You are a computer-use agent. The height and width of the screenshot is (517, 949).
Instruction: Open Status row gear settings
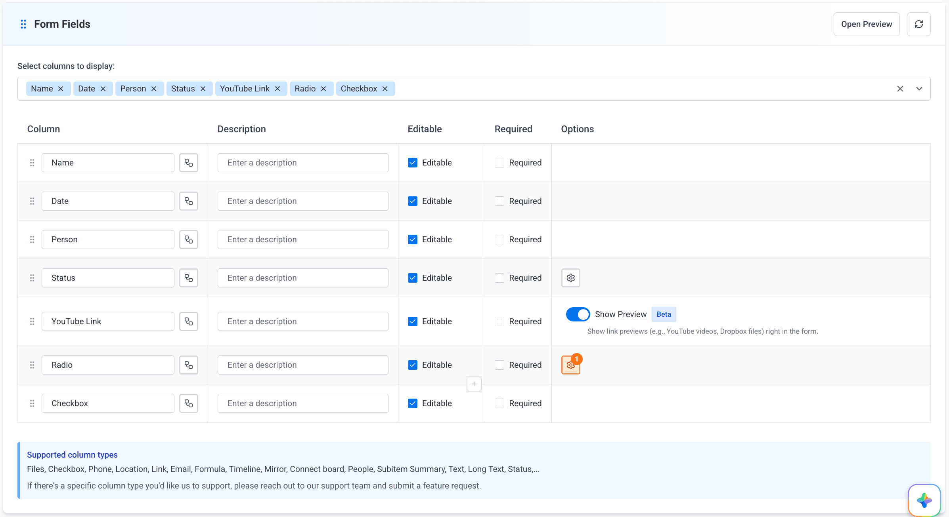570,278
